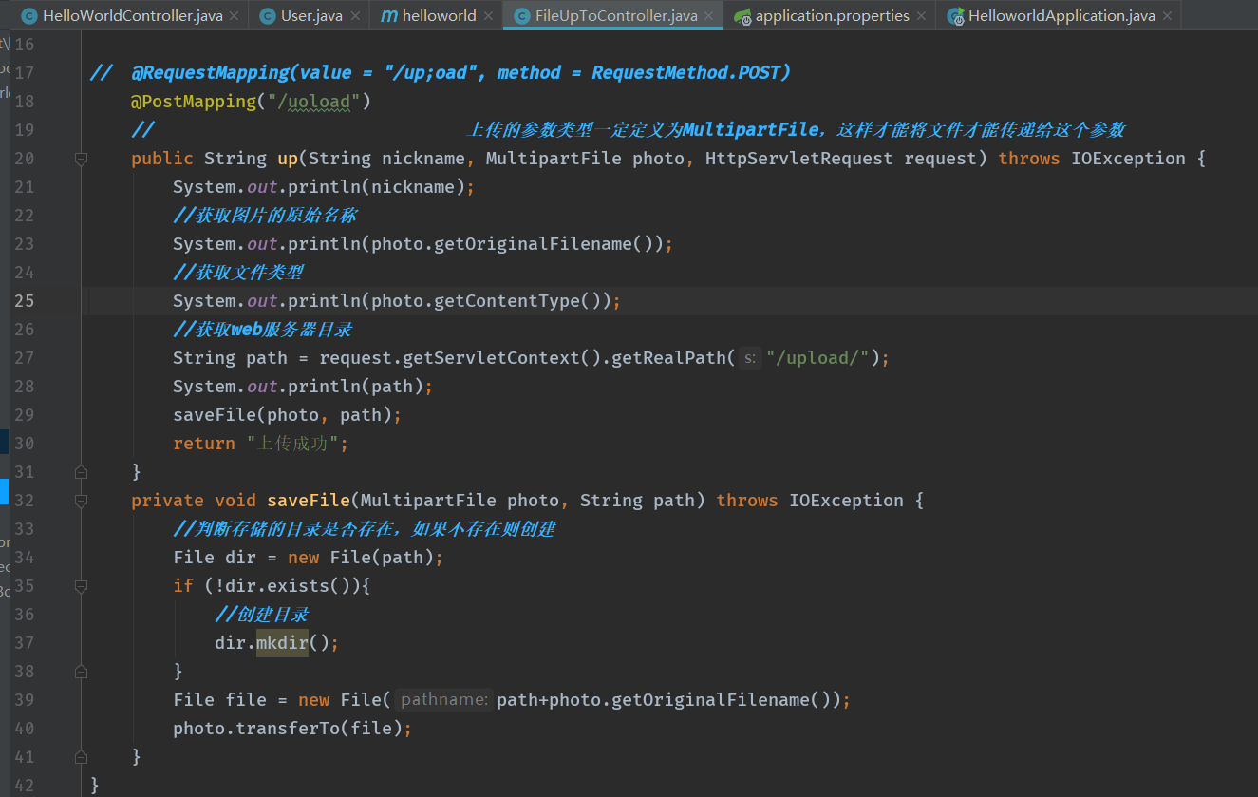Collapse the saveFile method at line 32
1258x797 pixels.
coord(81,501)
